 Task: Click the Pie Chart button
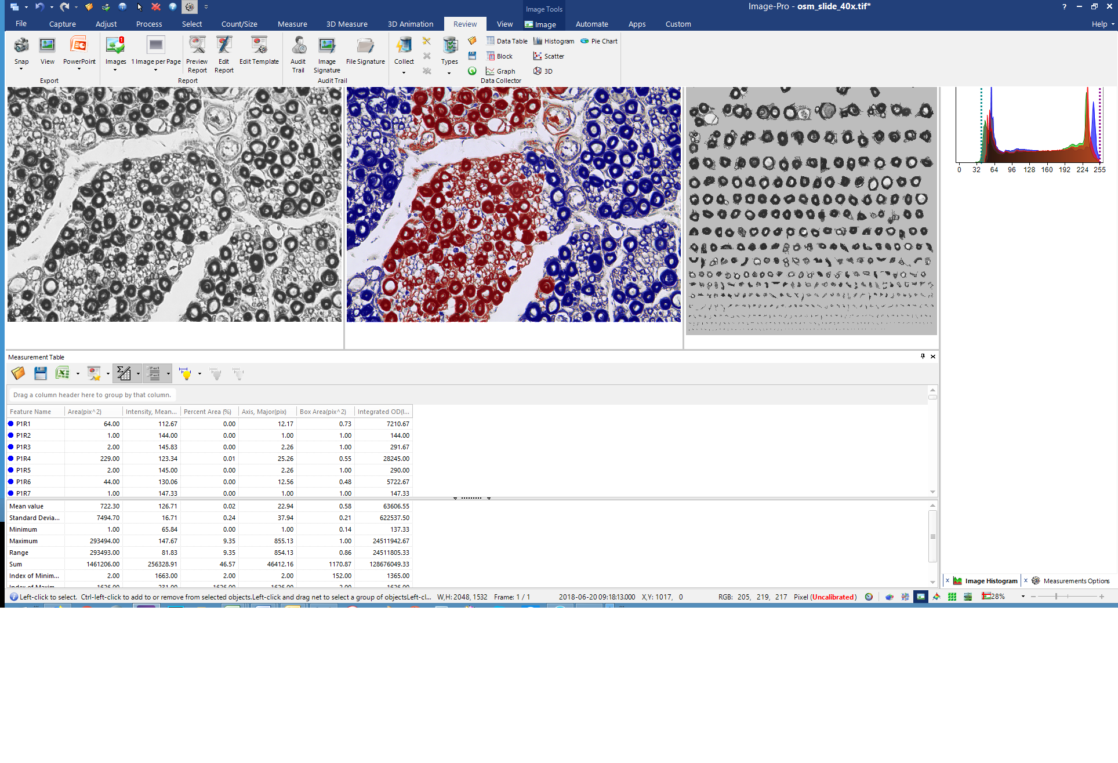click(599, 41)
